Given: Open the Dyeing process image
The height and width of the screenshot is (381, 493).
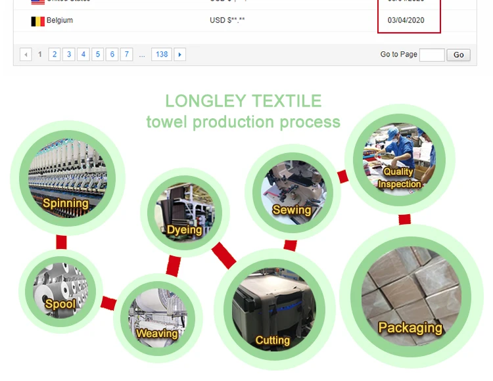Looking at the screenshot, I should [x=185, y=212].
